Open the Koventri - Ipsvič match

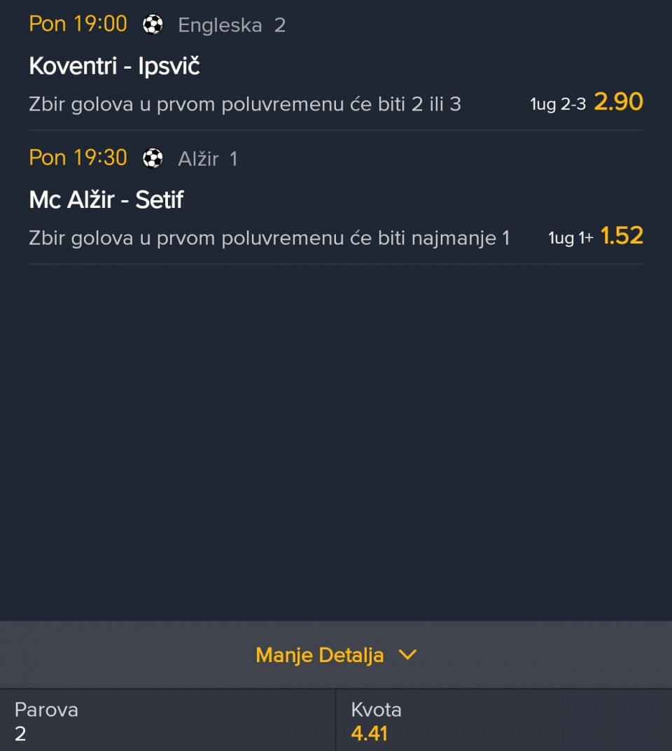pyautogui.click(x=115, y=66)
